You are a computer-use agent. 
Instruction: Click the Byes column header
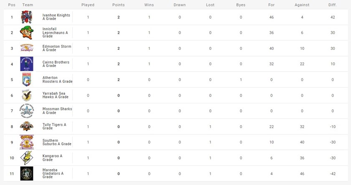pos(241,5)
